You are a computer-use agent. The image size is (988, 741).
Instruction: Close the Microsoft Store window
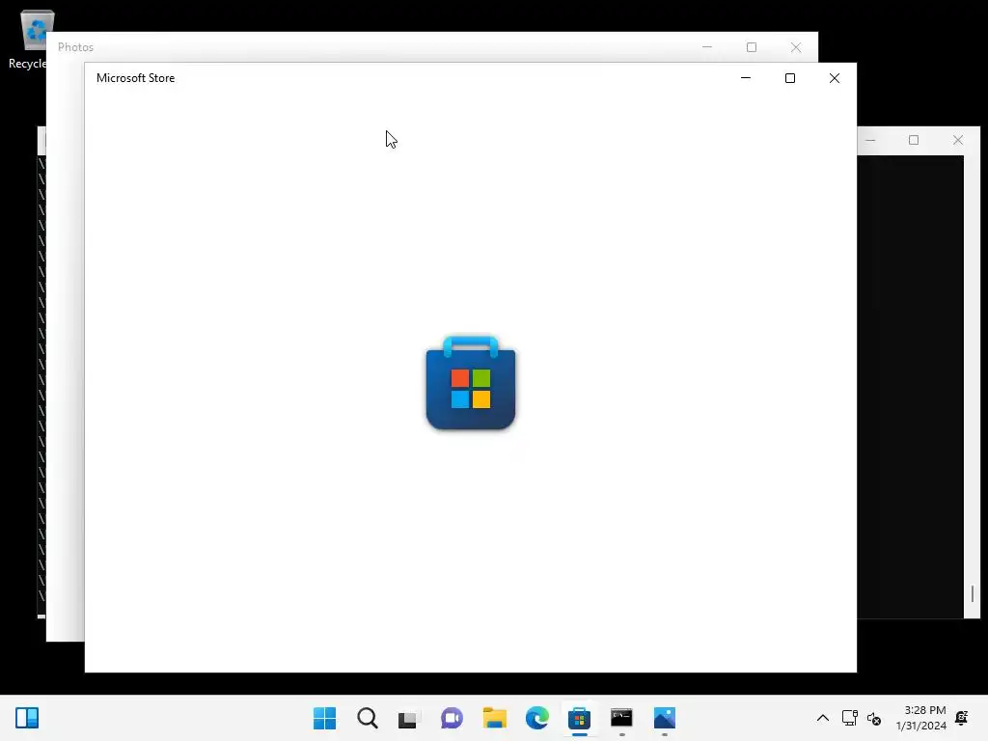click(835, 78)
